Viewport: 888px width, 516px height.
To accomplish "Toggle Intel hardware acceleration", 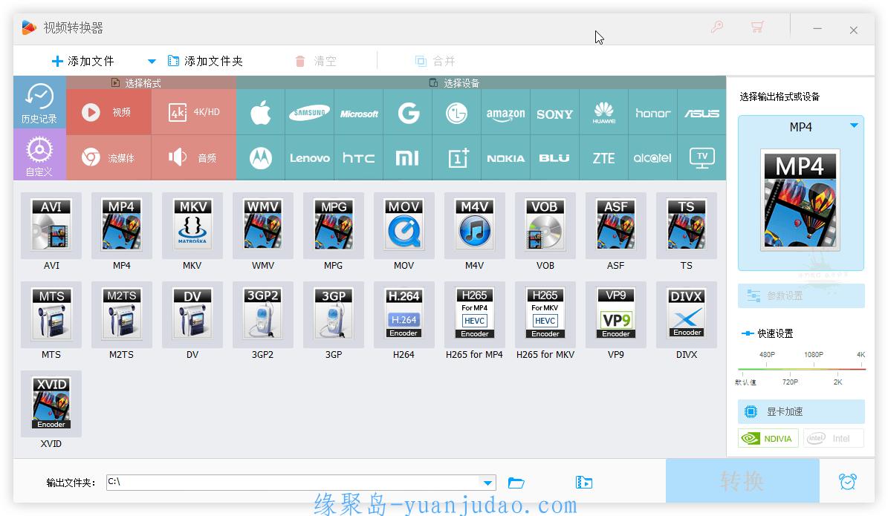I will point(833,439).
